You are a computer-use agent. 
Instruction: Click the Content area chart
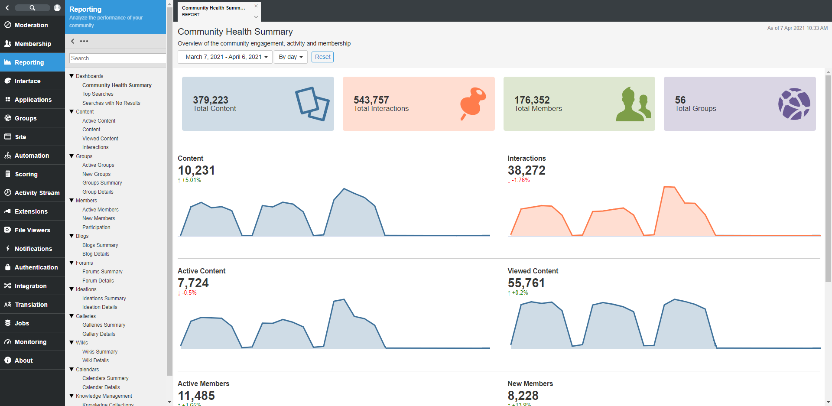point(335,212)
